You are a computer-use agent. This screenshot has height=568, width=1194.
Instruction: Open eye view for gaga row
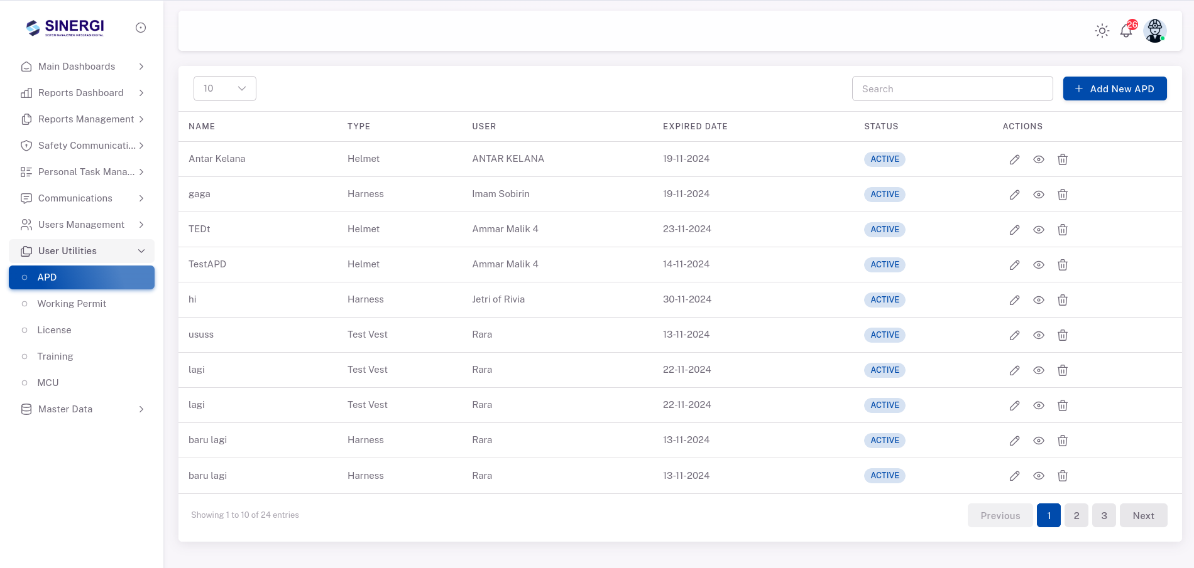(x=1039, y=195)
